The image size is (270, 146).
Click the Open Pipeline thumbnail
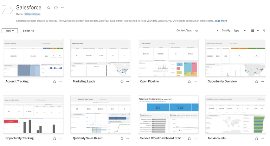168,58
